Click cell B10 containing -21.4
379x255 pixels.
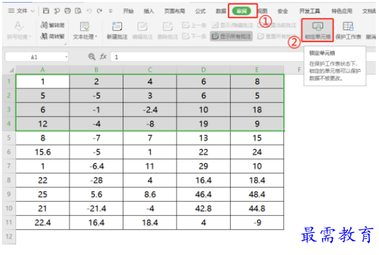click(x=96, y=208)
